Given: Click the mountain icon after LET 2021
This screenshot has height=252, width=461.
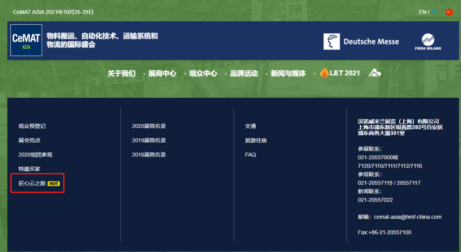Looking at the screenshot, I should click(374, 73).
